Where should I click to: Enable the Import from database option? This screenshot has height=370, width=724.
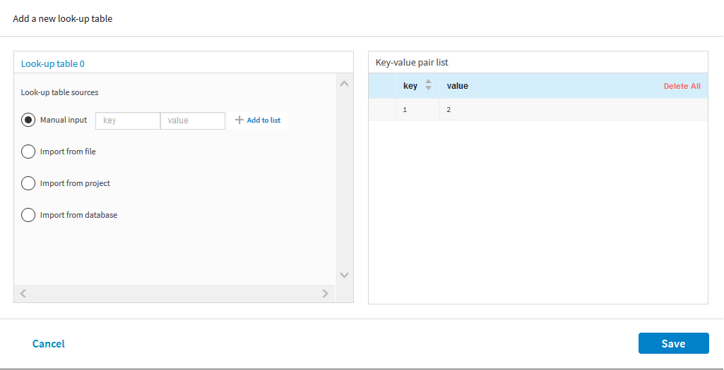coord(28,215)
